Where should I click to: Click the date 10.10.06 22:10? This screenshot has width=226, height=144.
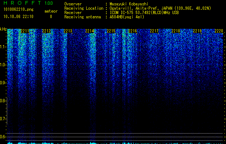tap(18, 17)
